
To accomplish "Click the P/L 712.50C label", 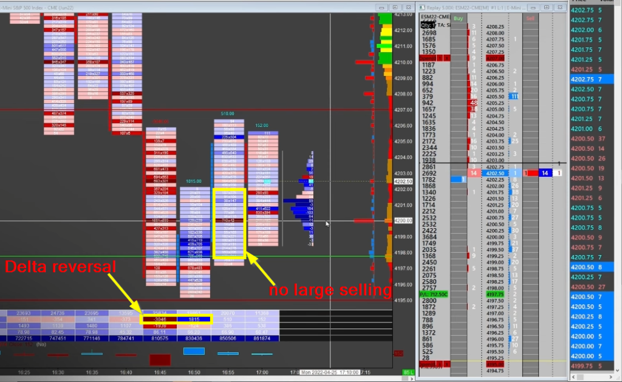I will (x=434, y=293).
